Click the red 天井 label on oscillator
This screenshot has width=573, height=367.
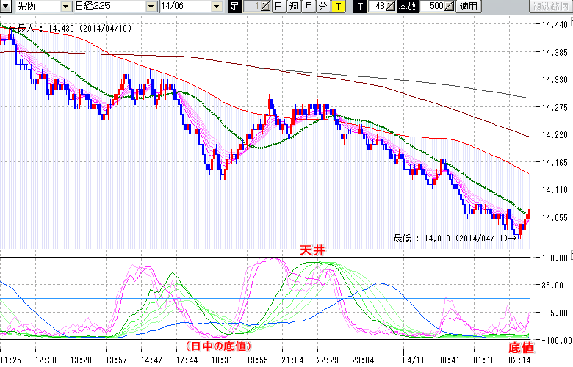(312, 251)
